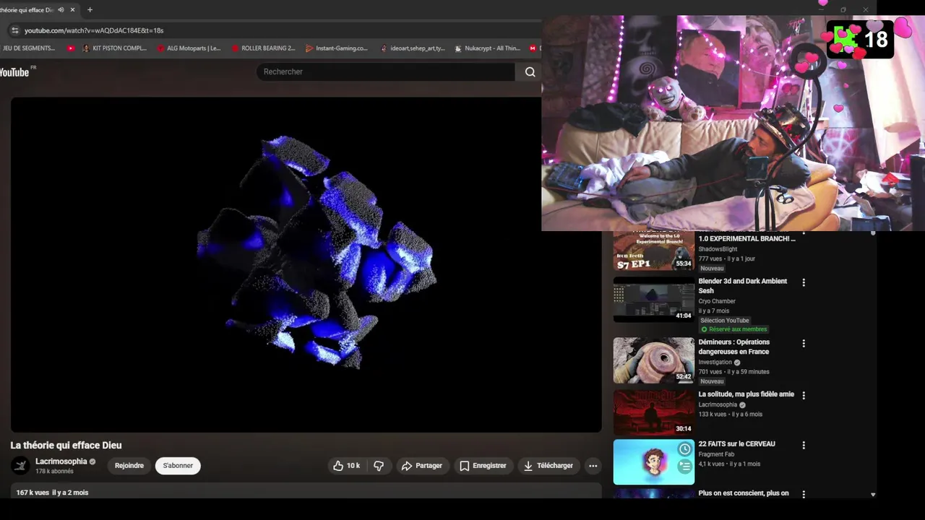Screen dimensions: 925x520
Task: Open Nukacrypt - All Thin bookmark
Action: click(x=487, y=48)
